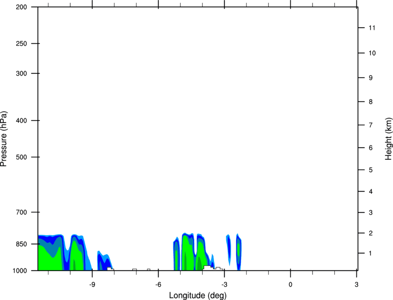The height and width of the screenshot is (300, 393).
Task: Pick the 6 km height label
Action: [x=371, y=148]
